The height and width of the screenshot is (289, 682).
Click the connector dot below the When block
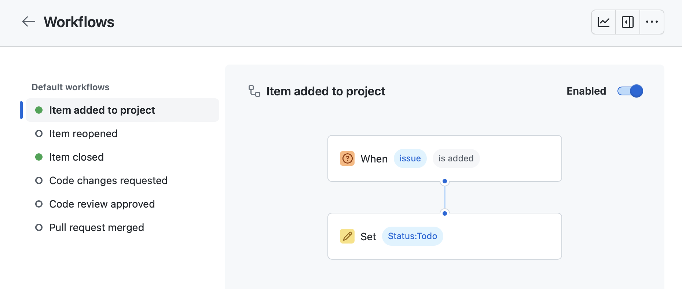tap(445, 181)
